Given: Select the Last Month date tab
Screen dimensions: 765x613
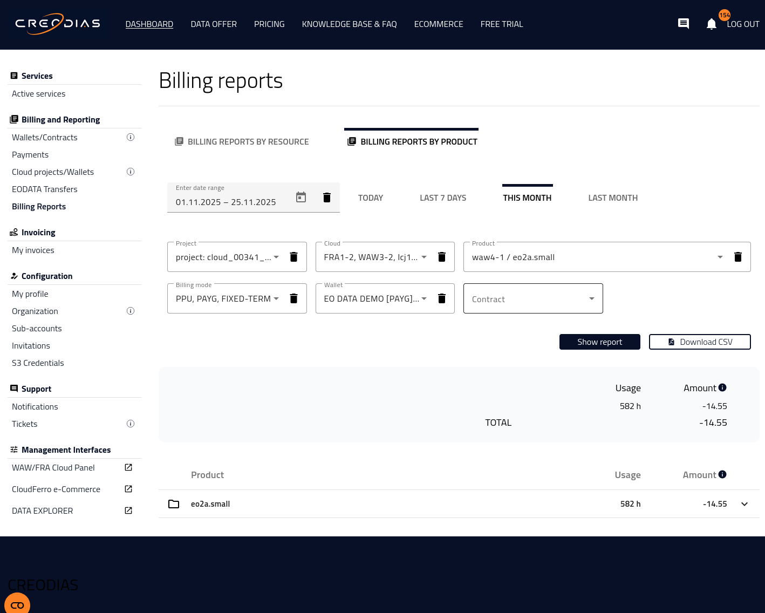Looking at the screenshot, I should (x=613, y=198).
